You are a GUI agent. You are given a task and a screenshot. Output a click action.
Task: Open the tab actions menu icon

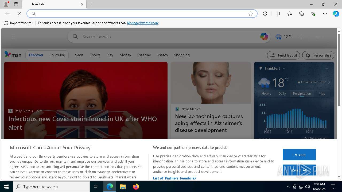click(x=16, y=4)
